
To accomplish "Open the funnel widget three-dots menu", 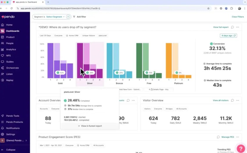I will click(x=237, y=27).
